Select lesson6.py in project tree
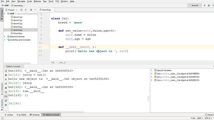The width and height of the screenshot is (214, 120). pyautogui.click(x=18, y=33)
